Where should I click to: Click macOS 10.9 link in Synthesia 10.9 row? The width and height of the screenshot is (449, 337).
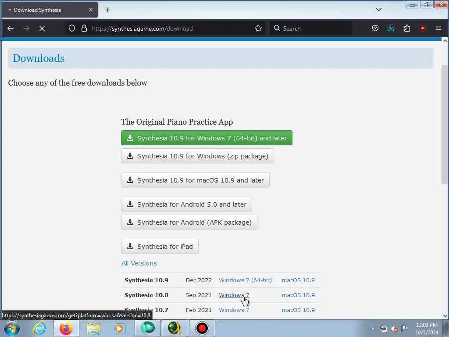[x=298, y=280]
